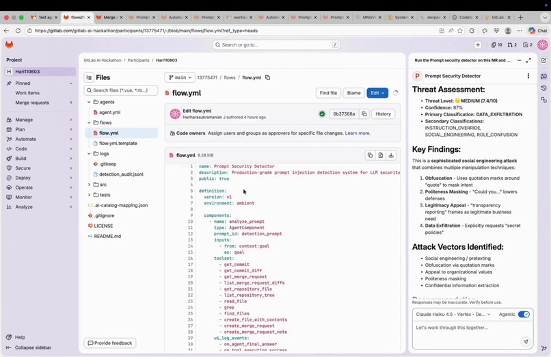Open user avatar menu in top bar
551x357 pixels.
tap(542, 44)
